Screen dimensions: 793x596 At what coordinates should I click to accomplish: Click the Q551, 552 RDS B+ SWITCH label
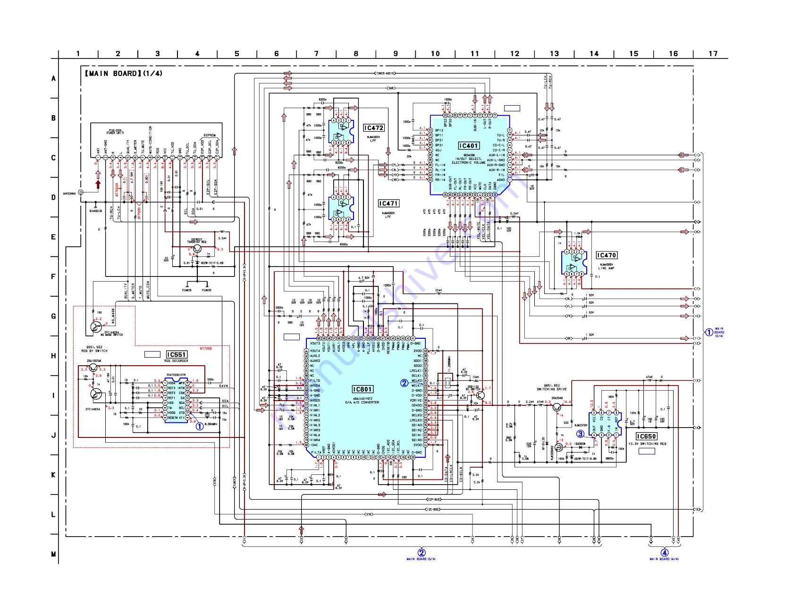(94, 349)
